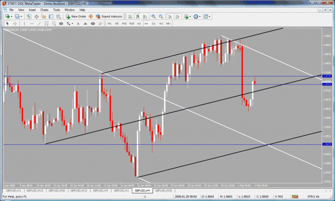Viewport: 335px width, 201px height.
Task: Click the '979/1 kb' traffic indicator
Action: pyautogui.click(x=314, y=197)
